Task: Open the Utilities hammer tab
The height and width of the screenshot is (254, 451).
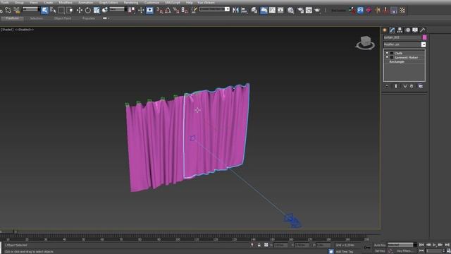Action: [x=423, y=30]
